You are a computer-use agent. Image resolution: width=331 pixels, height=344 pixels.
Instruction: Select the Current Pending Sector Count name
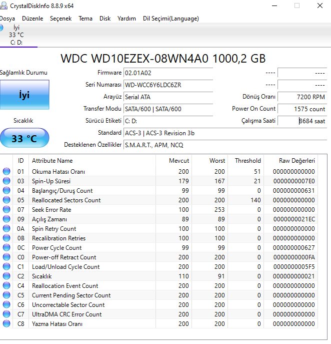[x=71, y=295]
